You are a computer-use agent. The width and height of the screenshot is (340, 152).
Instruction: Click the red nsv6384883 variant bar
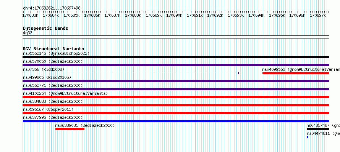click(176, 105)
